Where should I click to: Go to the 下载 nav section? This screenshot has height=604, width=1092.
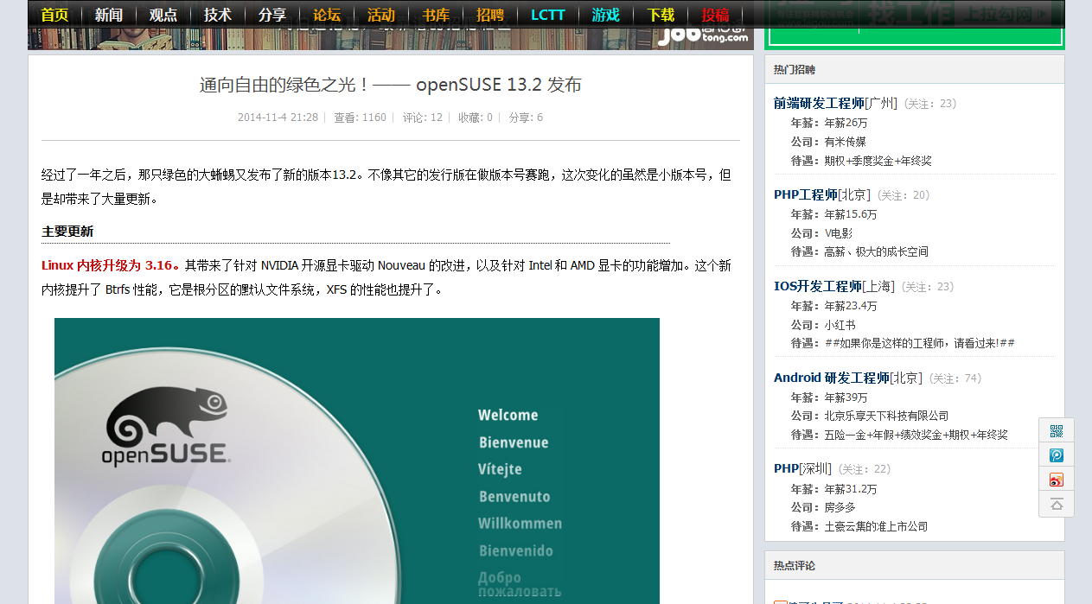click(661, 15)
